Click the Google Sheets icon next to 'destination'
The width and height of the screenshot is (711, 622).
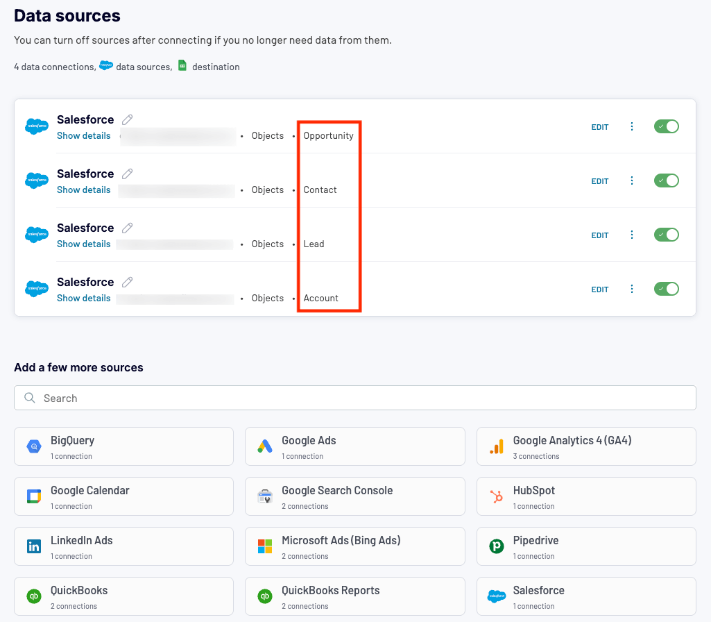pyautogui.click(x=182, y=65)
